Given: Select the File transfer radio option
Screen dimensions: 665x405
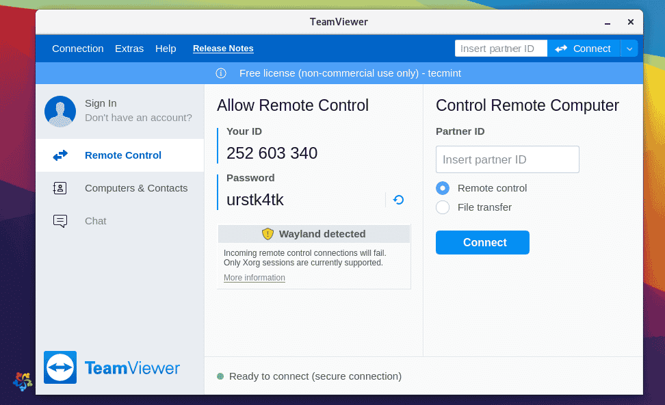Looking at the screenshot, I should pos(443,207).
